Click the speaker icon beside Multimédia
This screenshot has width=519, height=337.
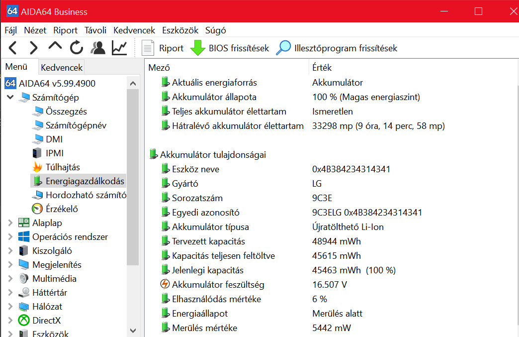(24, 278)
